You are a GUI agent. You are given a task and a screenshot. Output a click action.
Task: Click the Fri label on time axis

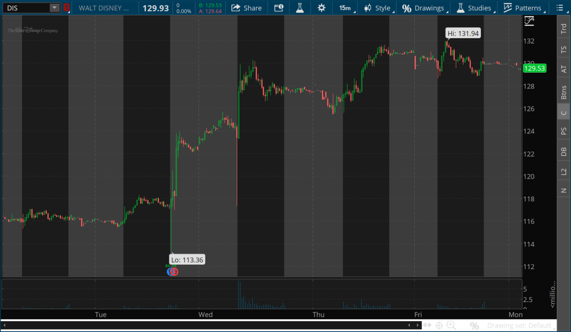point(418,314)
